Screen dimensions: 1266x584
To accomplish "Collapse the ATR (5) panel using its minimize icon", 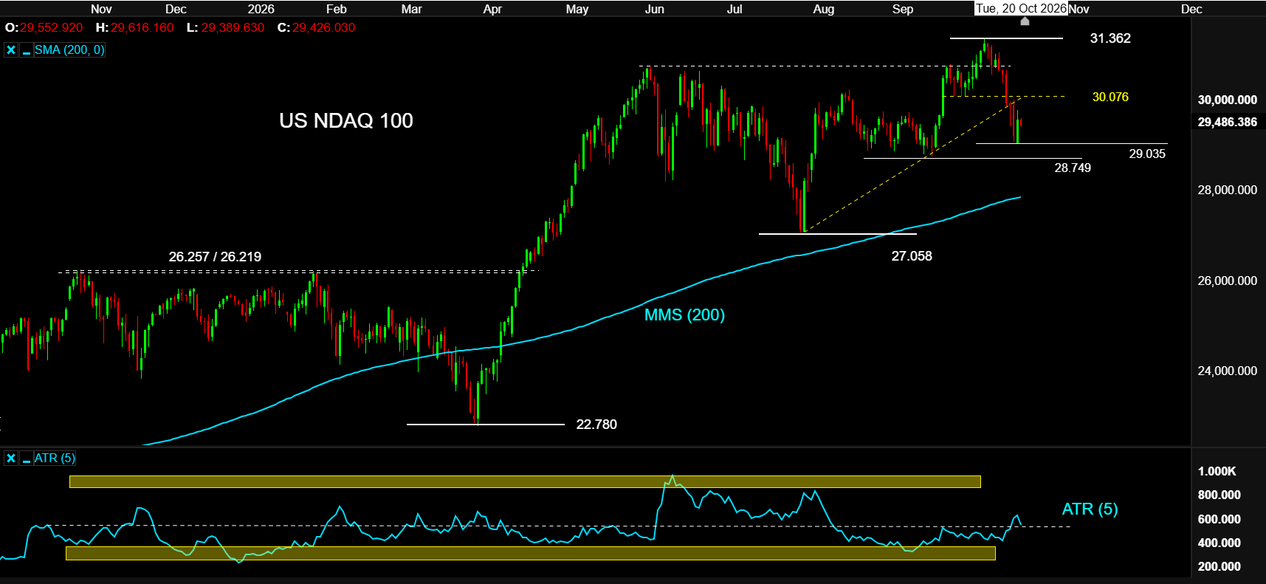I will point(26,458).
